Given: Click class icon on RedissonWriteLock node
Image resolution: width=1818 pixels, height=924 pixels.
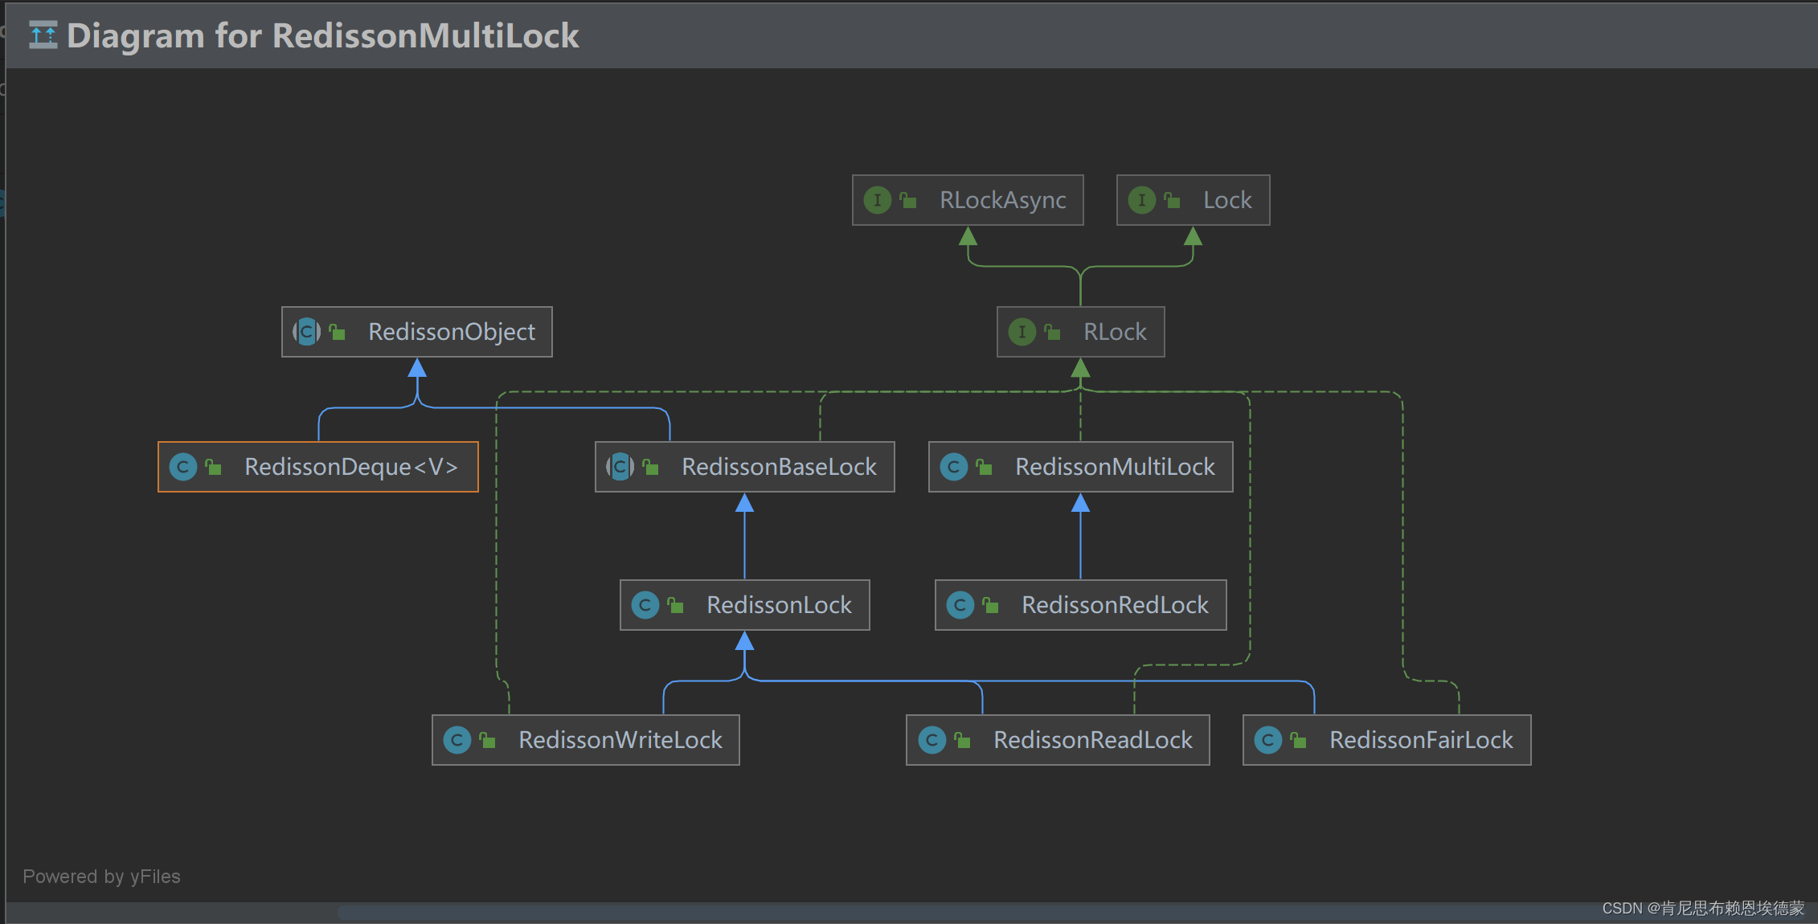Looking at the screenshot, I should (457, 740).
